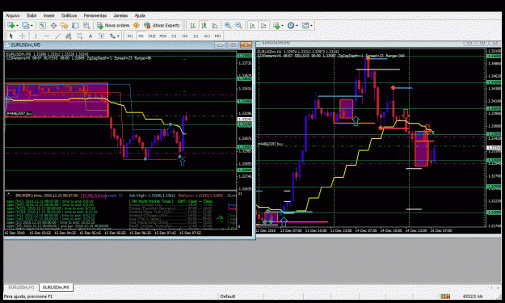Select the Crosshair tool
This screenshot has width=505, height=303.
pos(23,36)
